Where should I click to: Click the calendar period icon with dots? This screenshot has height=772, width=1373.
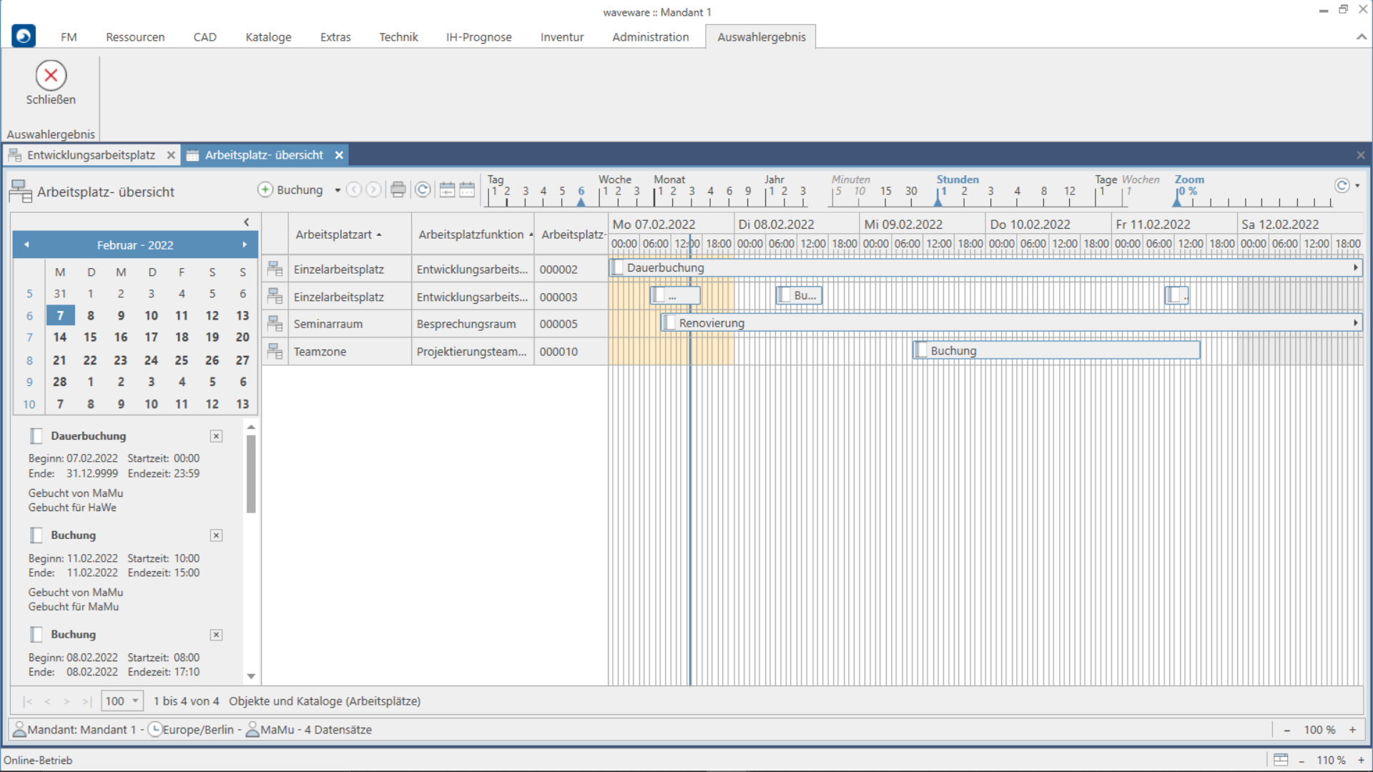click(467, 189)
